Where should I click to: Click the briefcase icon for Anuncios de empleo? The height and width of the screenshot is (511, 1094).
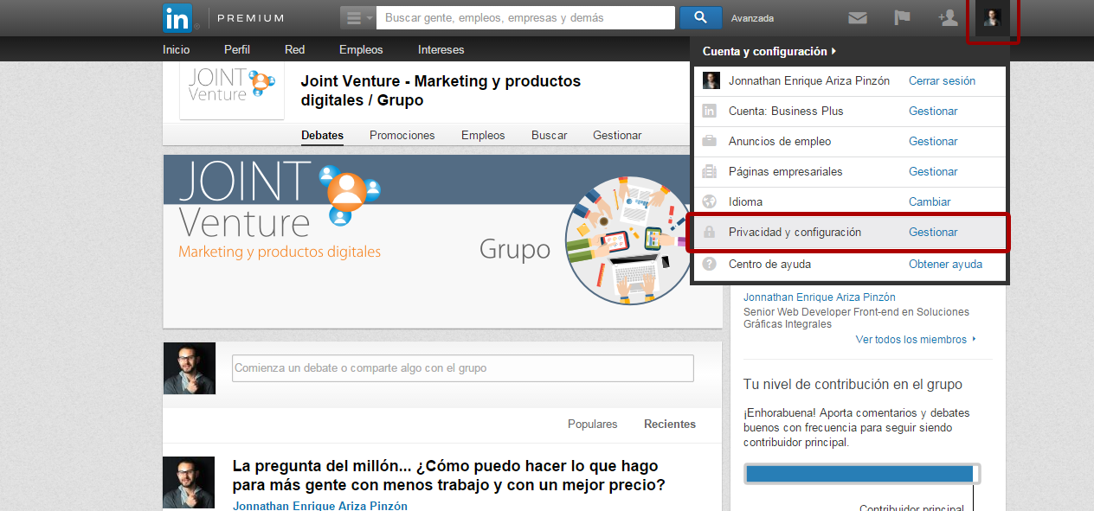click(710, 141)
